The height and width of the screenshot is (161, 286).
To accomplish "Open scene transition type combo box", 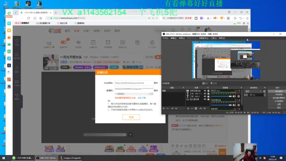I will [253, 91].
